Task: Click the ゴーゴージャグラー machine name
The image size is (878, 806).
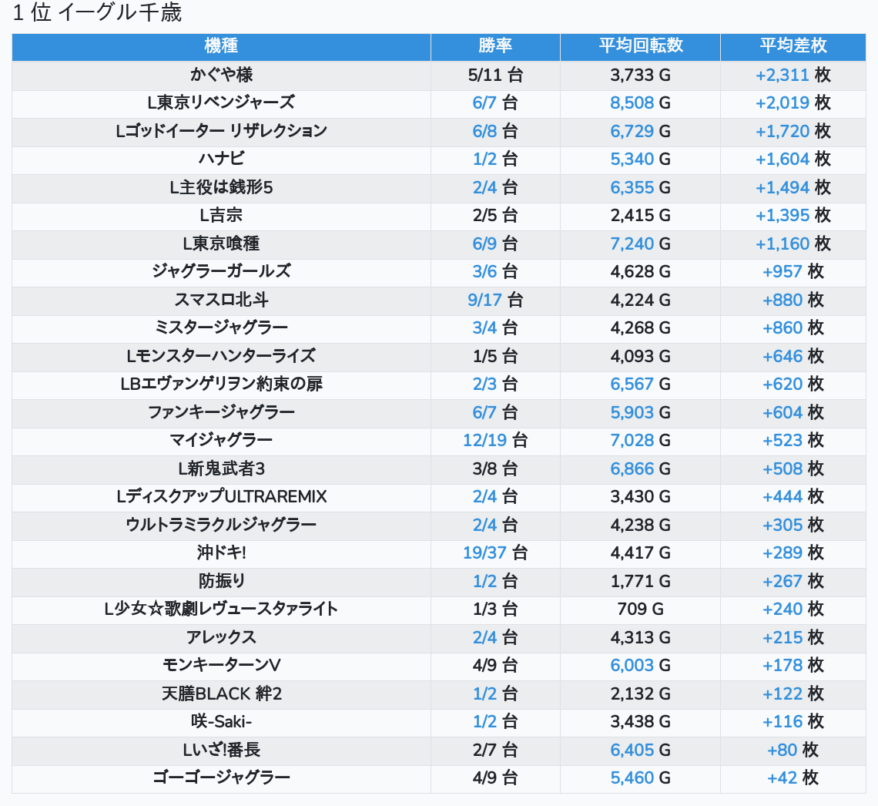Action: point(221,778)
